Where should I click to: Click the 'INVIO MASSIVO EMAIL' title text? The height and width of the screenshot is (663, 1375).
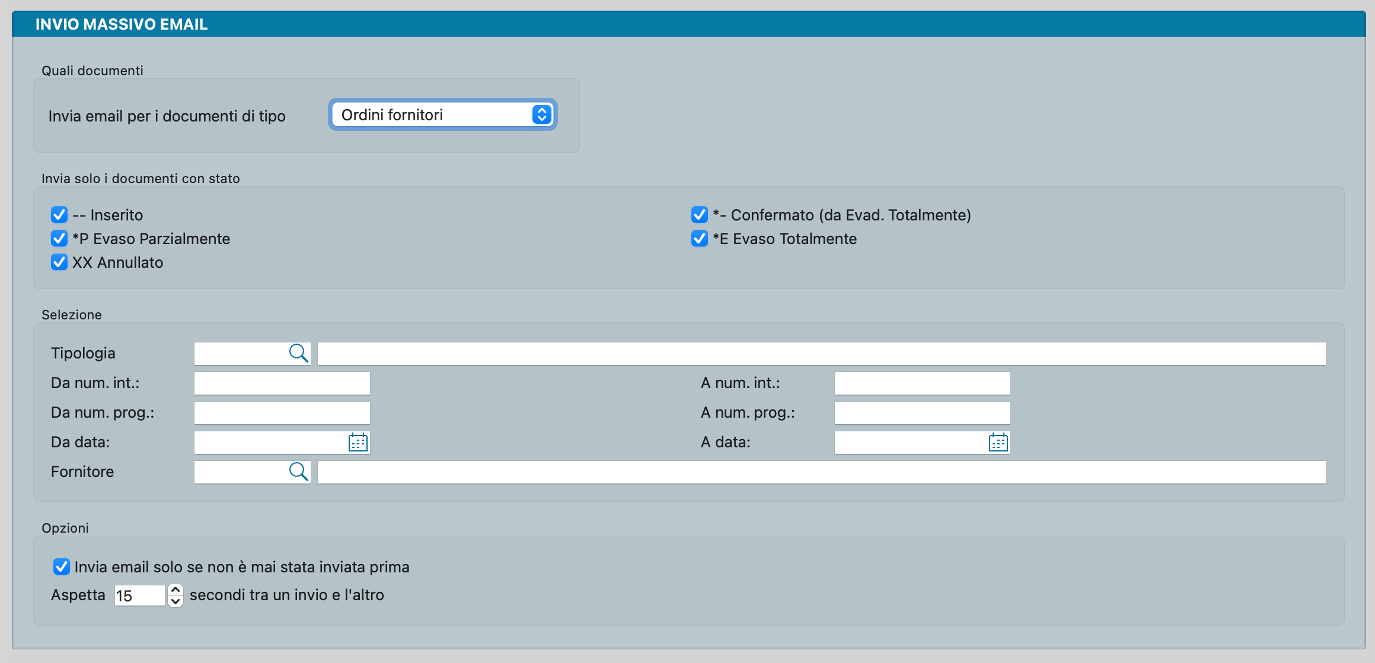coord(122,24)
